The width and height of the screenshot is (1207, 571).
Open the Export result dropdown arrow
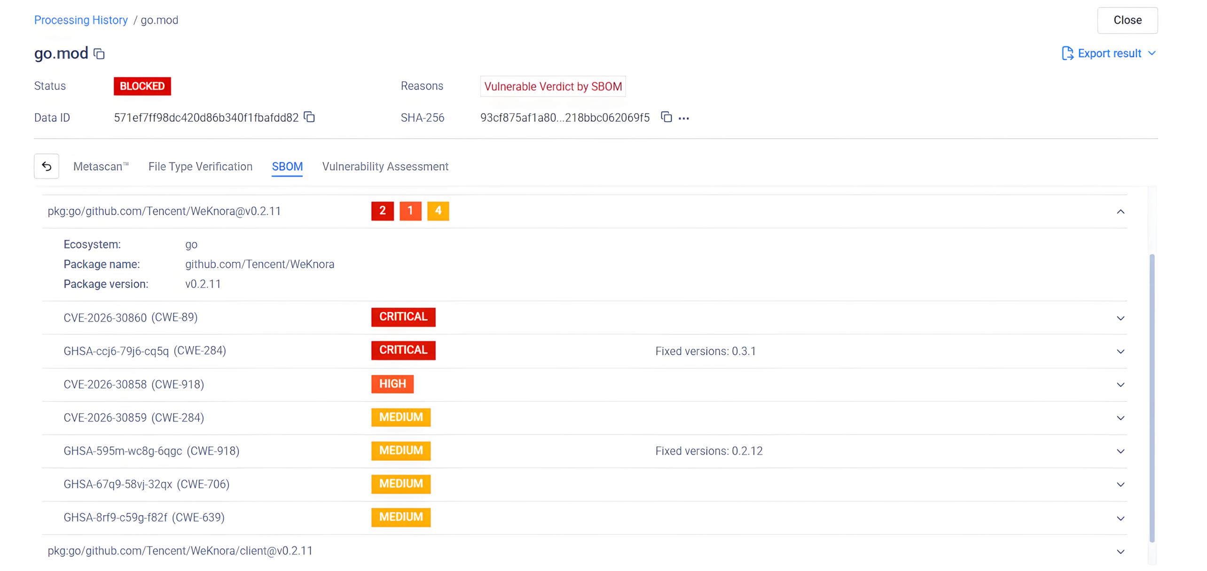[x=1152, y=54]
